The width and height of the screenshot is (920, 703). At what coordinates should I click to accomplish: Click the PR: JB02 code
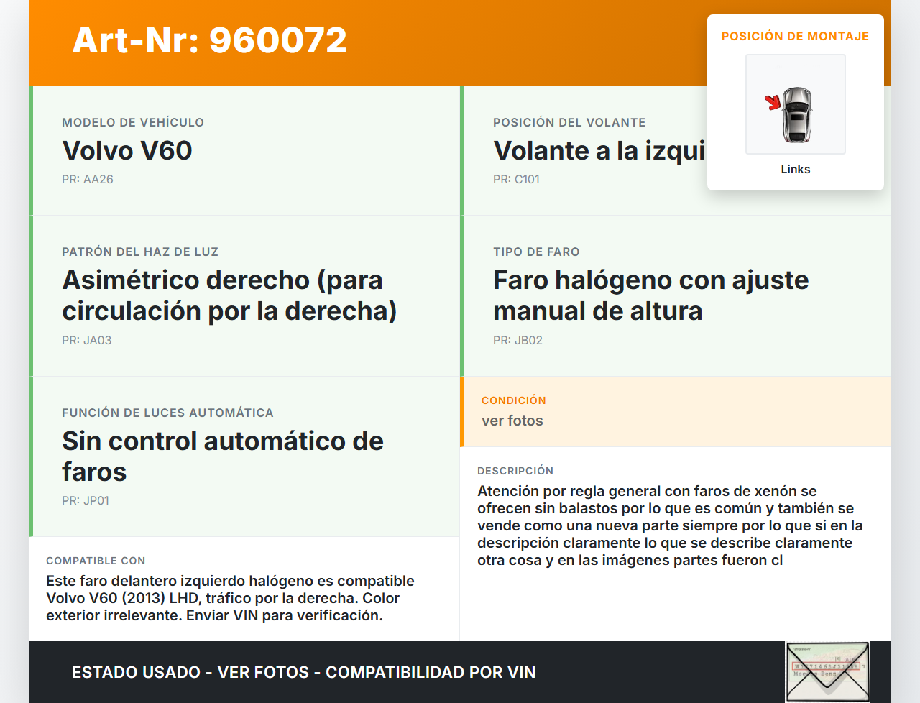(517, 340)
